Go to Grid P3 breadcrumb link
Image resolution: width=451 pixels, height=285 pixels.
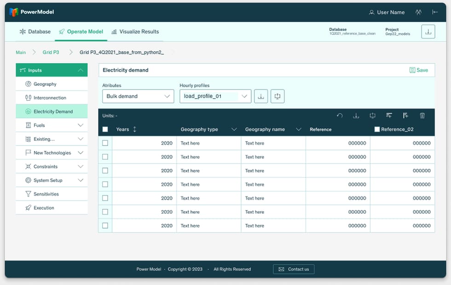[x=51, y=52]
